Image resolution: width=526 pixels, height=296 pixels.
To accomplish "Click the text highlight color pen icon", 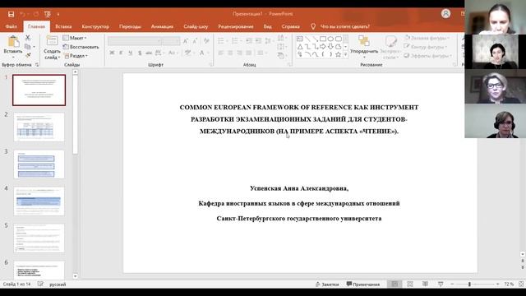I will coord(187,53).
